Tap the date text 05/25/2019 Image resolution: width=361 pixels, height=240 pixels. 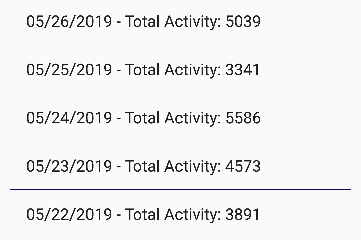69,70
